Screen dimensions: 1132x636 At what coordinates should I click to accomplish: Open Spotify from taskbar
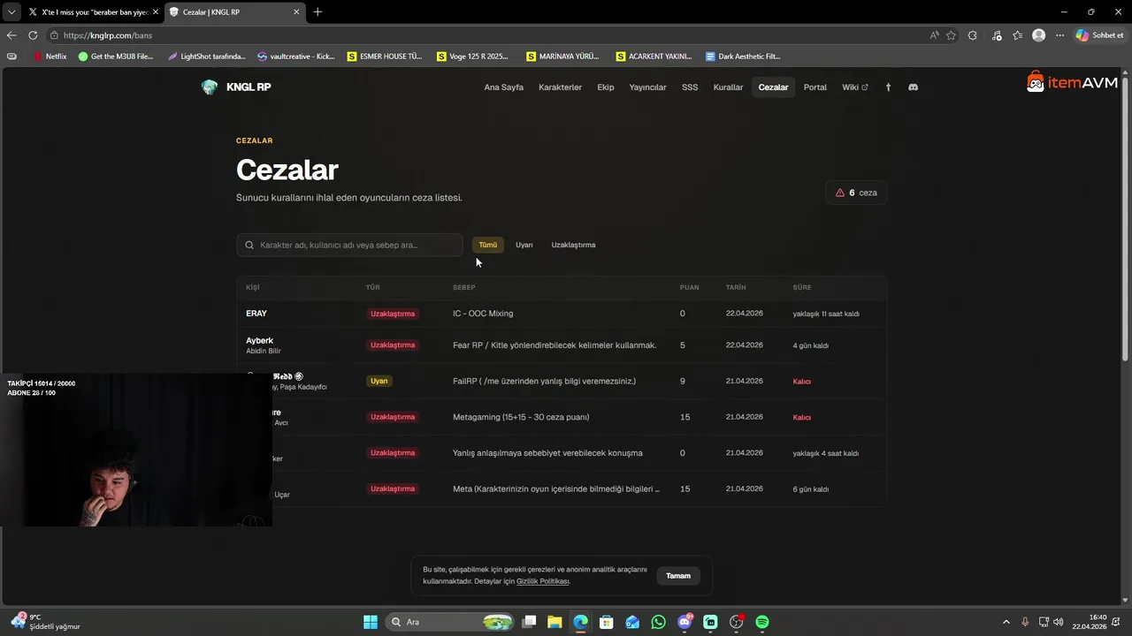pyautogui.click(x=762, y=622)
